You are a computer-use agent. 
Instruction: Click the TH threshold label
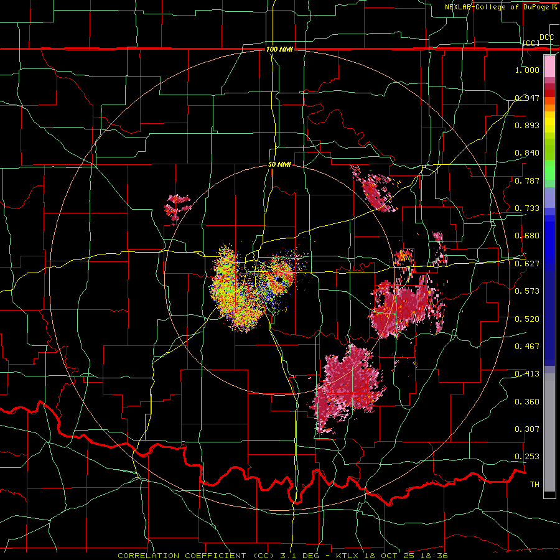[534, 485]
